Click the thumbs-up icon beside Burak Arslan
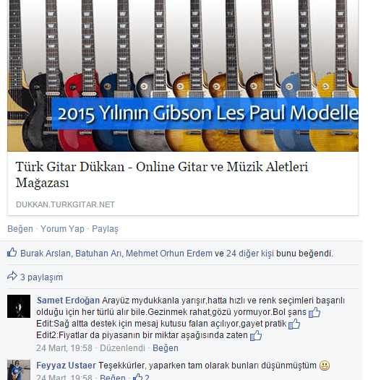 (x=12, y=253)
